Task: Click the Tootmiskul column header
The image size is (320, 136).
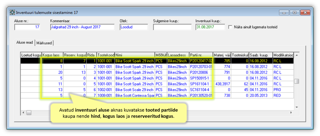Action: click(240, 55)
